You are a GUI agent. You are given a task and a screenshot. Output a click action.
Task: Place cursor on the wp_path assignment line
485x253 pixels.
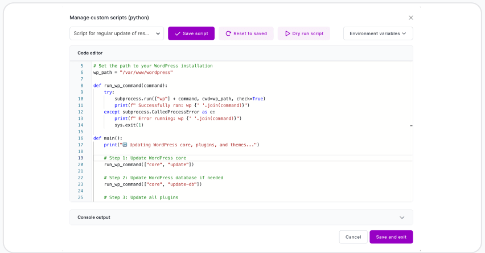[x=133, y=73]
